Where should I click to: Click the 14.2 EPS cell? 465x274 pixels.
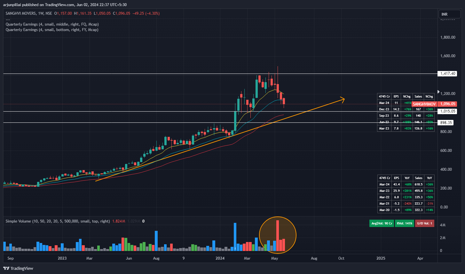tap(397, 109)
